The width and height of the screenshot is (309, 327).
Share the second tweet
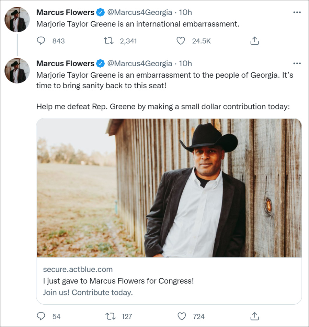point(254,316)
